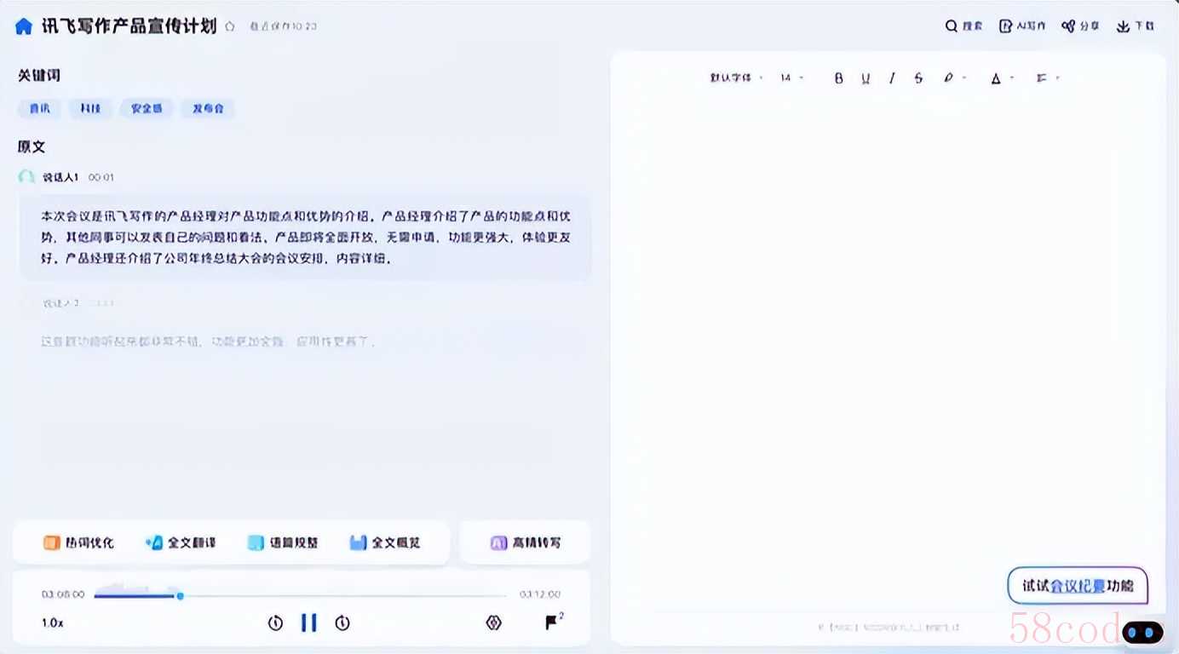This screenshot has height=654, width=1179.
Task: Open the robot assistant icon
Action: [1142, 633]
